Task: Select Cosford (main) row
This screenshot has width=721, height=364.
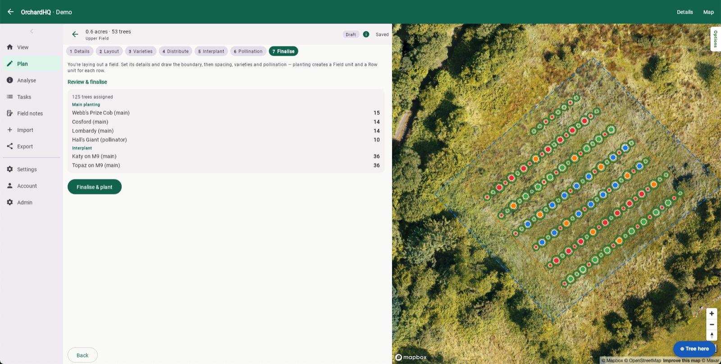Action: pyautogui.click(x=226, y=122)
